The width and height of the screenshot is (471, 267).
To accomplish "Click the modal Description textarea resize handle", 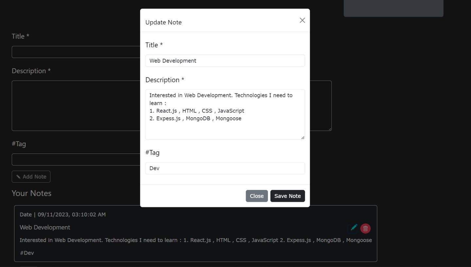I will click(x=303, y=137).
